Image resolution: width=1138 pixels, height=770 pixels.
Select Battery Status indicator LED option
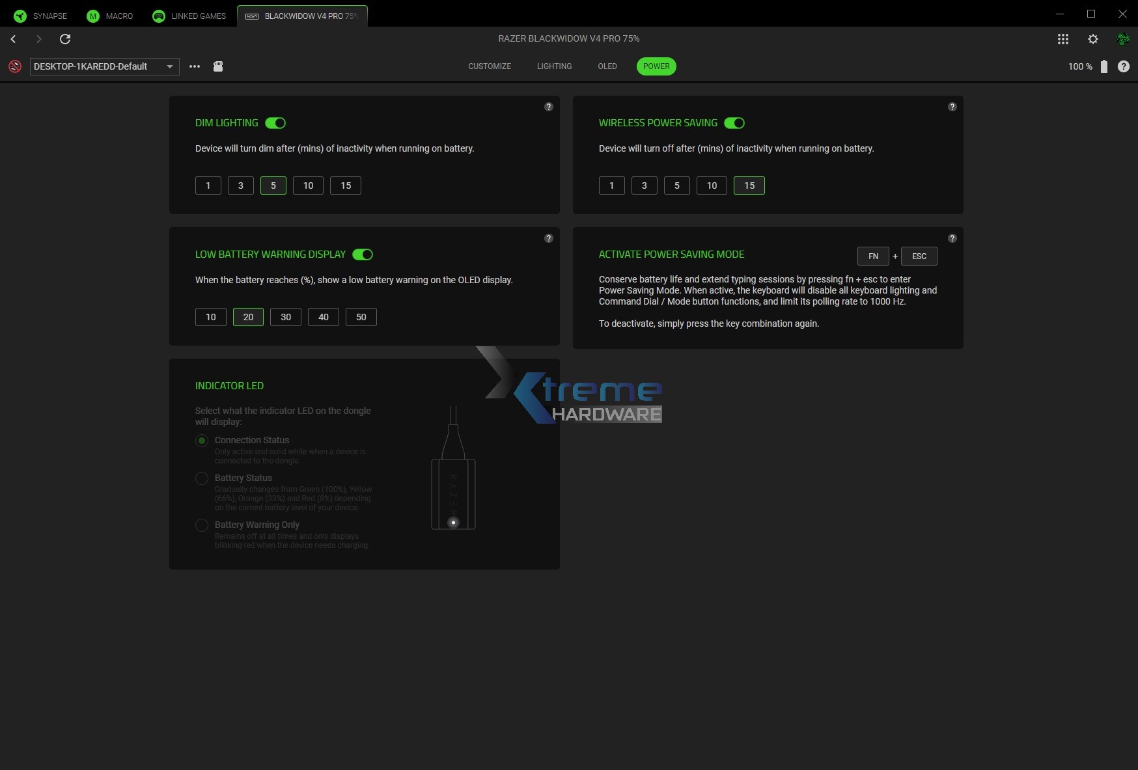point(202,478)
